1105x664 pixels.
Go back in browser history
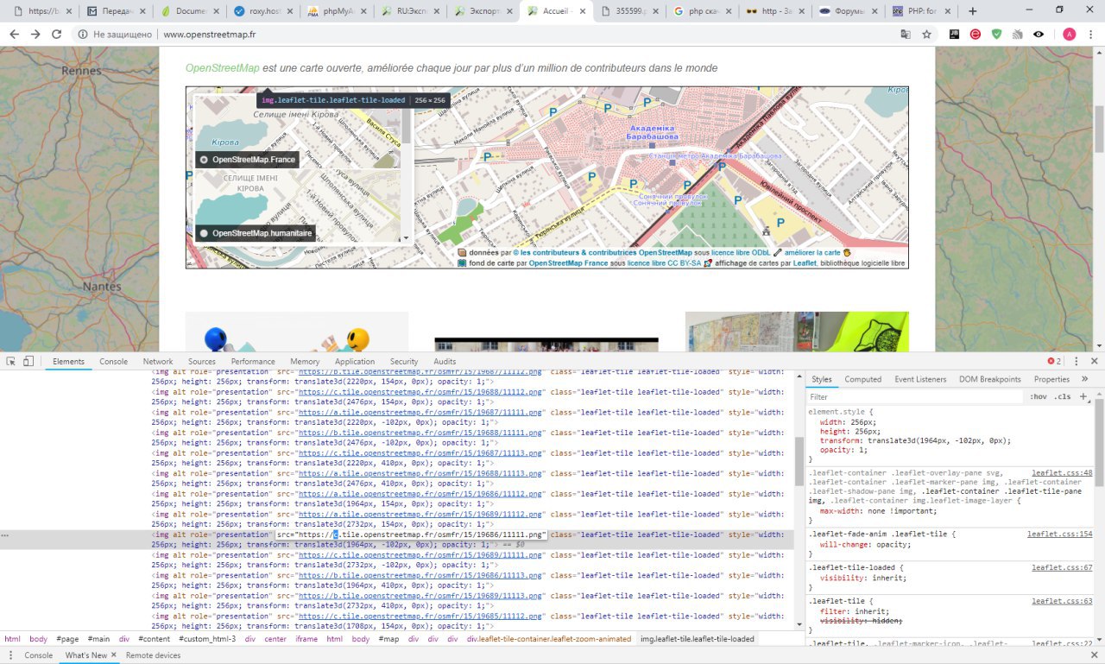(x=14, y=35)
